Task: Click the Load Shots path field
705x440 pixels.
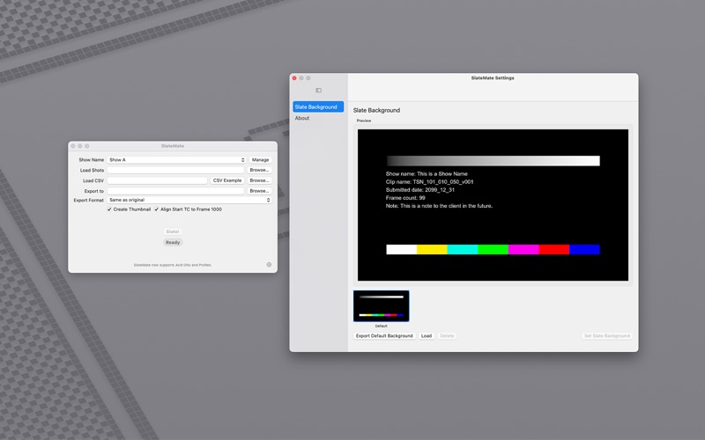Action: click(x=175, y=170)
